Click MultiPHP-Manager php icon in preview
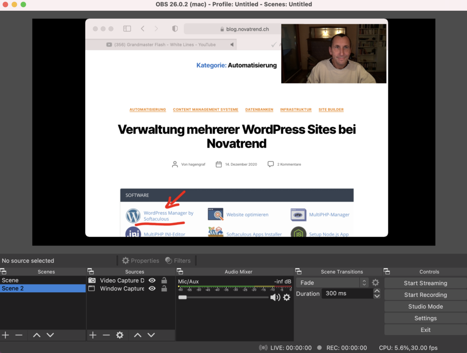The width and height of the screenshot is (467, 353). pos(298,215)
